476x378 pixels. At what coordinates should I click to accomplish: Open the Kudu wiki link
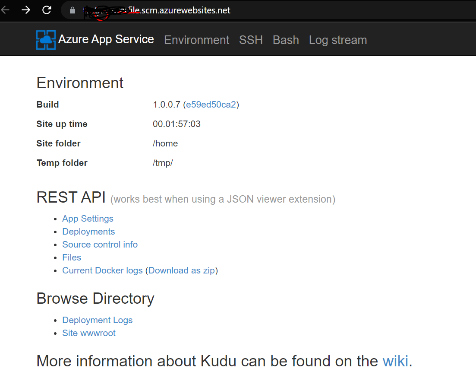(x=395, y=361)
